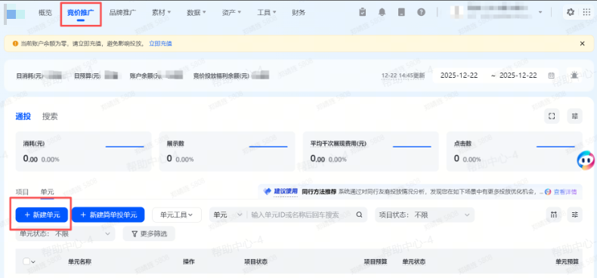Open table column layout icon
This screenshot has width=597, height=278.
553,215
